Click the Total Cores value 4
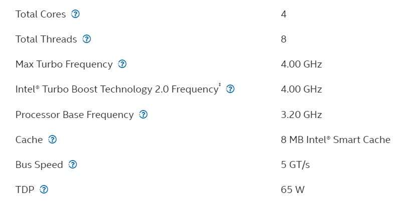 click(x=284, y=14)
